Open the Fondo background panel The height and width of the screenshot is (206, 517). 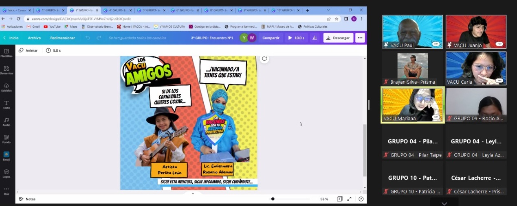coord(7,139)
